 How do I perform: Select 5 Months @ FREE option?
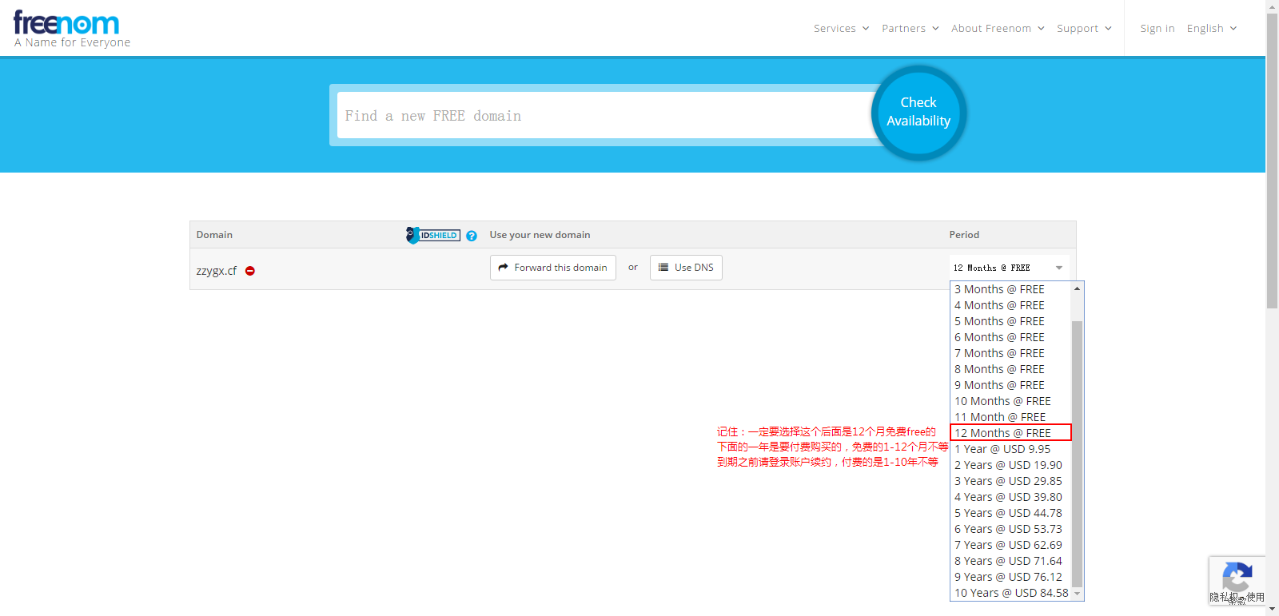point(1011,321)
